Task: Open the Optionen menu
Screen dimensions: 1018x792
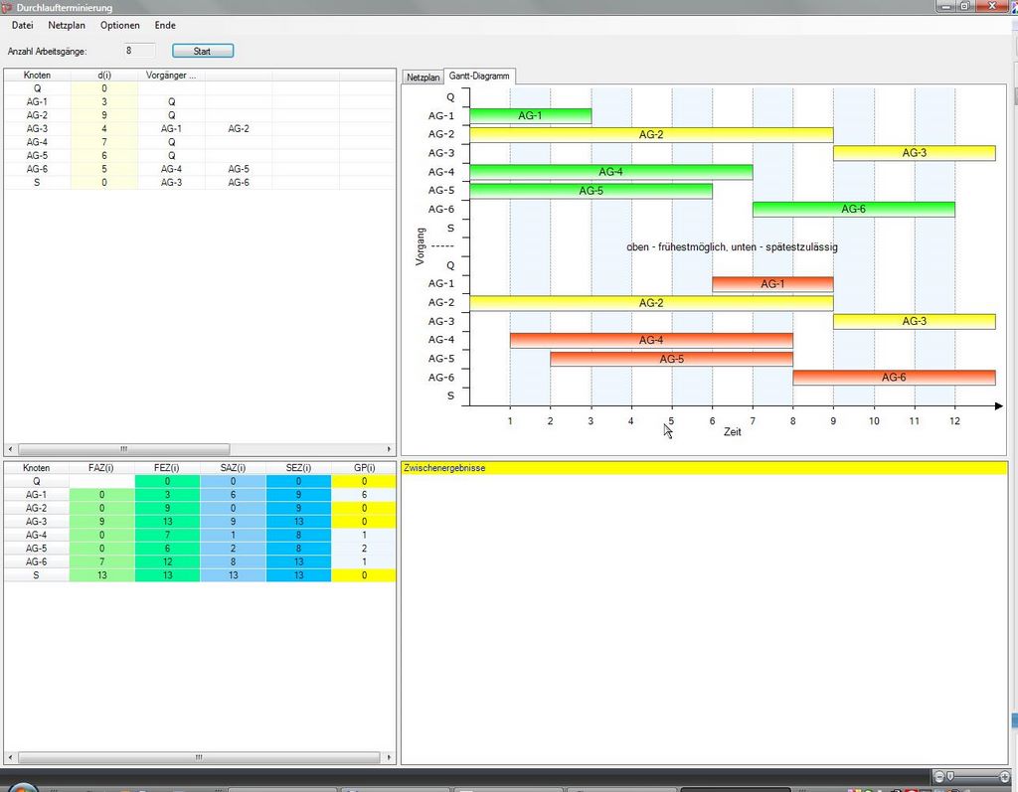Action: click(120, 25)
